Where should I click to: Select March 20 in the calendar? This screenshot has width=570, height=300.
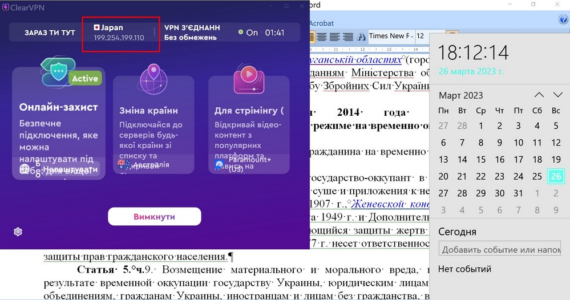point(443,176)
